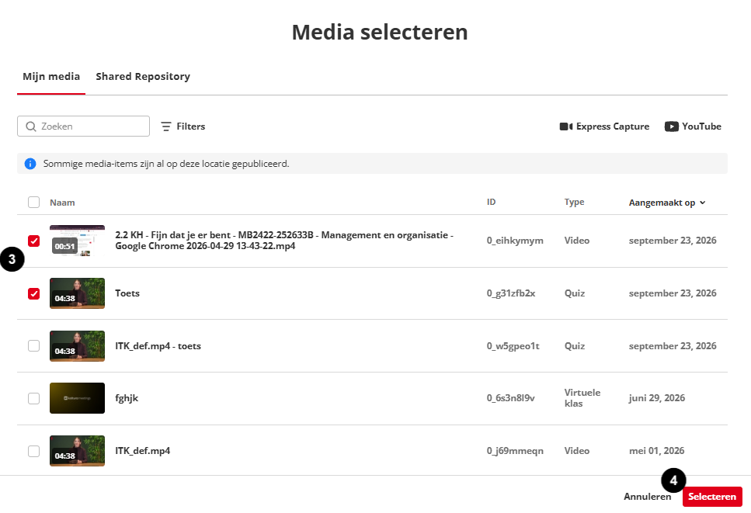751x513 pixels.
Task: Toggle the select-all checkbox next to Naam
Action: [33, 202]
